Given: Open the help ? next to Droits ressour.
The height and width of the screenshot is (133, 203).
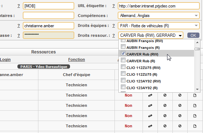Looking at the screenshot, I should click(113, 35).
